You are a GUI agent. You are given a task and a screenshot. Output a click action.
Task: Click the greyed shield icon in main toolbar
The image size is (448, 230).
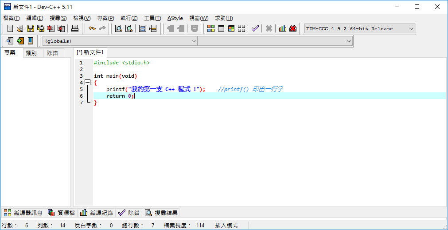(194, 28)
